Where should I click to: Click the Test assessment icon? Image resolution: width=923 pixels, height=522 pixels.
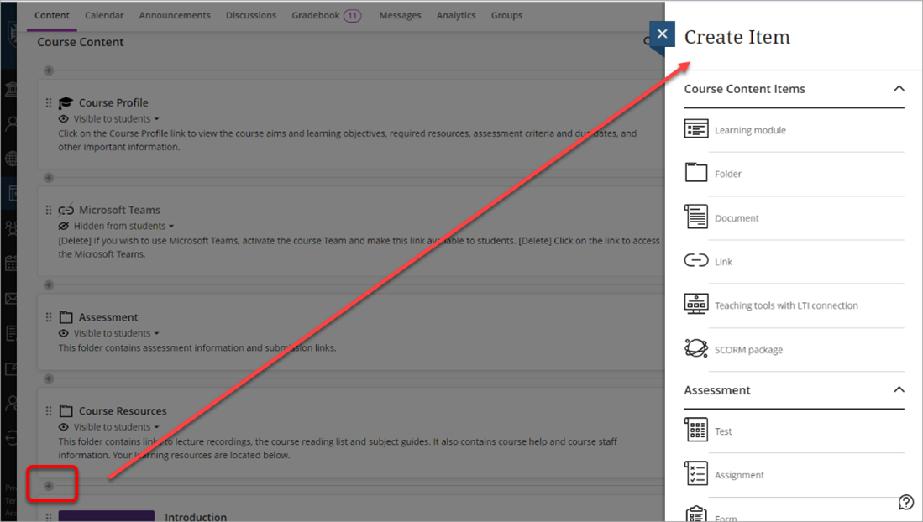click(x=696, y=430)
